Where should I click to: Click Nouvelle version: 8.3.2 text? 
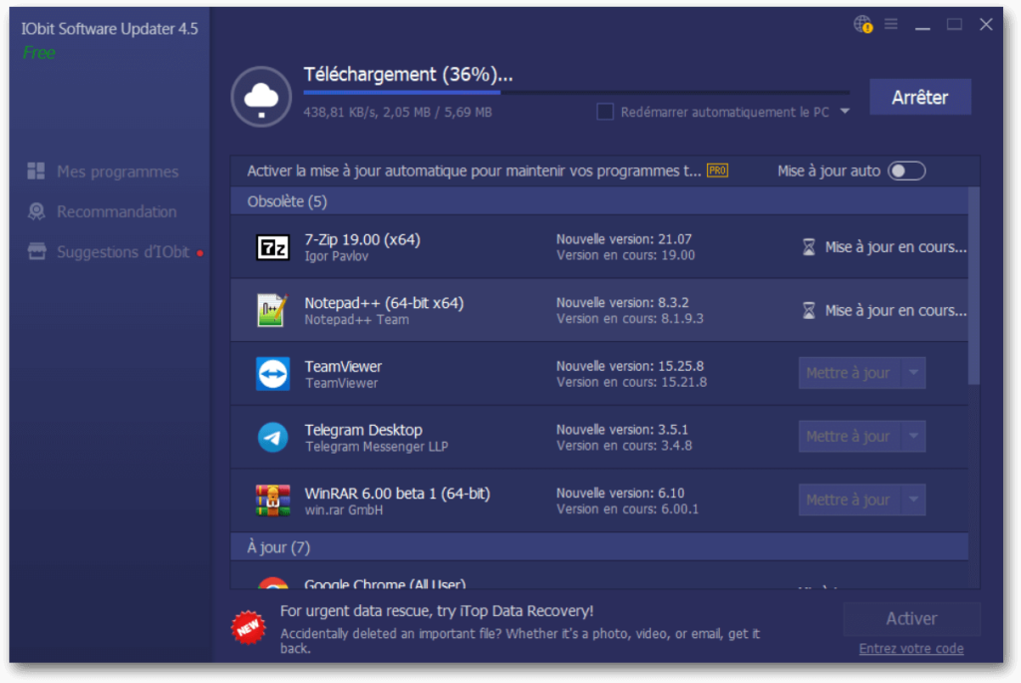[622, 303]
